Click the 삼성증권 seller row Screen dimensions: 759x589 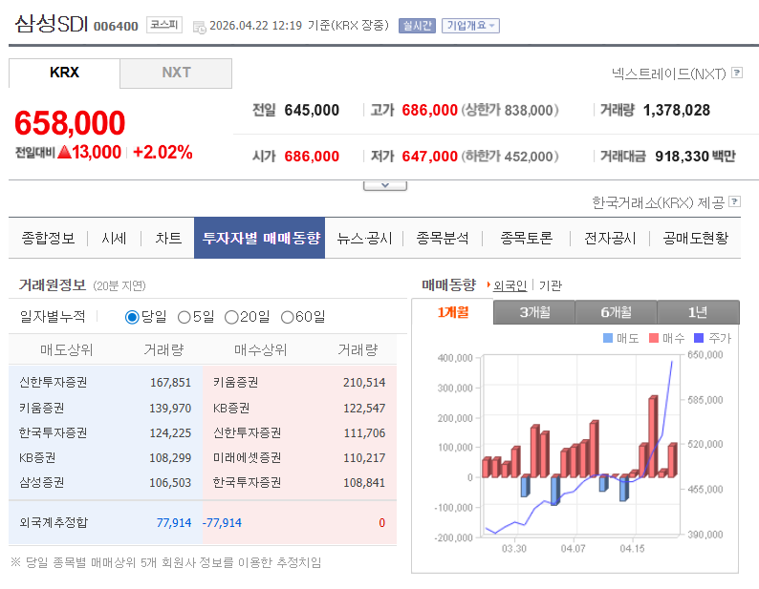click(105, 483)
